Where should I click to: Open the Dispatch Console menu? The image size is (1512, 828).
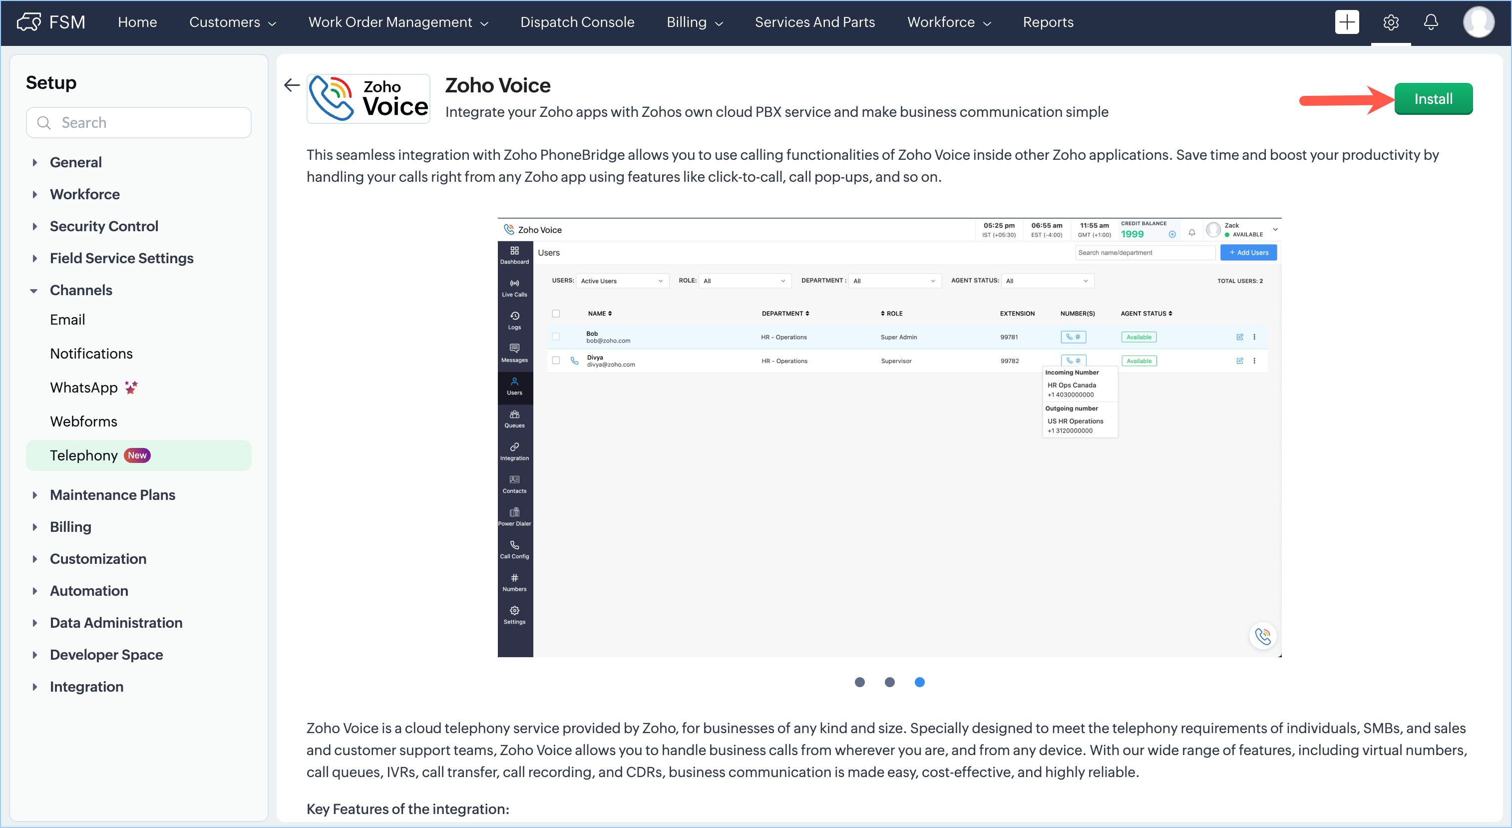[x=577, y=22]
